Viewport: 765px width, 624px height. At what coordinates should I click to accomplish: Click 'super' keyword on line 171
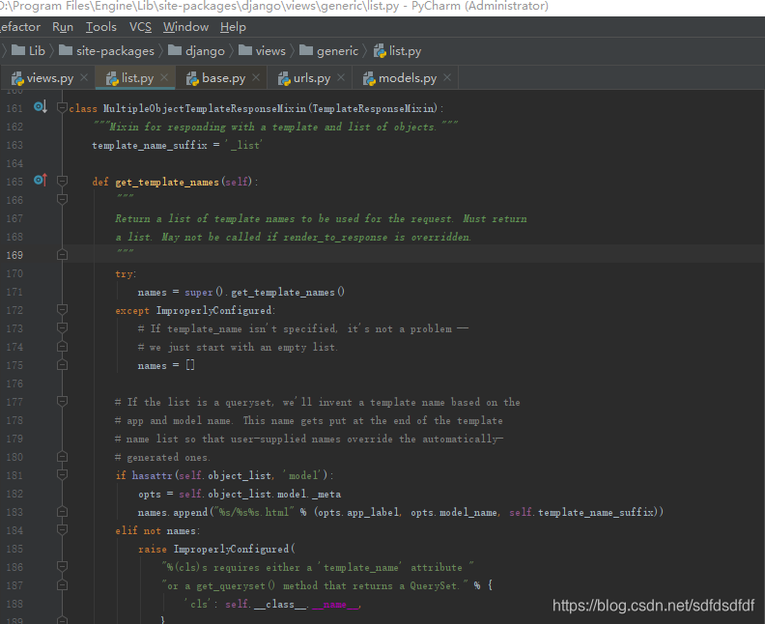coord(199,293)
